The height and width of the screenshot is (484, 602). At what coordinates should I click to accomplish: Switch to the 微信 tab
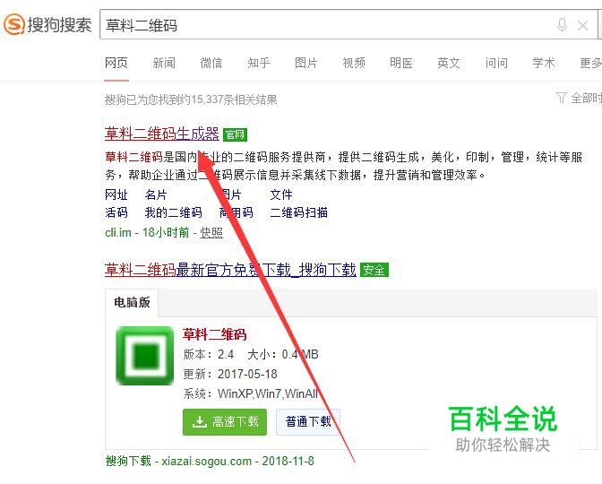pos(211,63)
